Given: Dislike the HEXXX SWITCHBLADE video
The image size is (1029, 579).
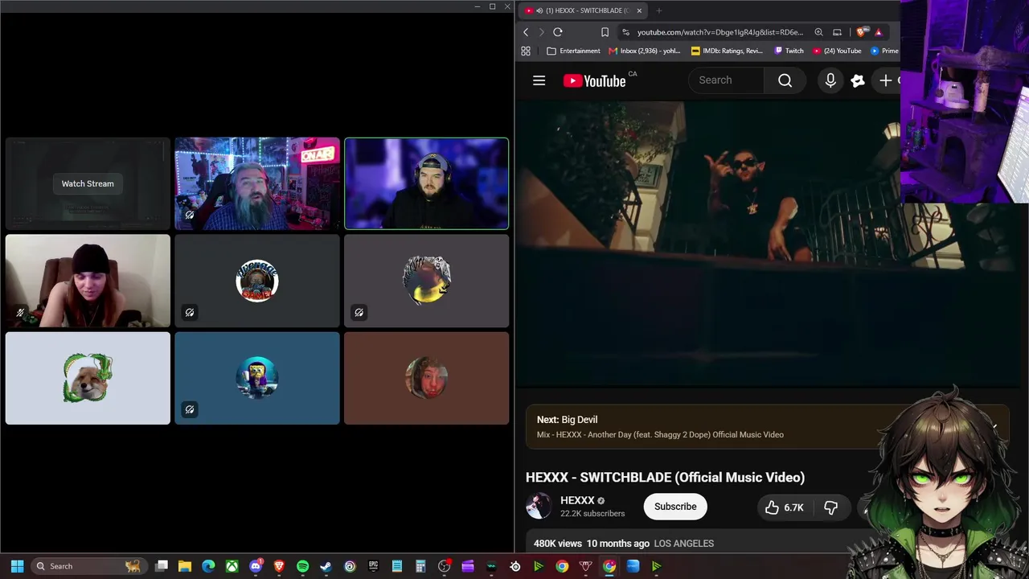Looking at the screenshot, I should pyautogui.click(x=830, y=507).
